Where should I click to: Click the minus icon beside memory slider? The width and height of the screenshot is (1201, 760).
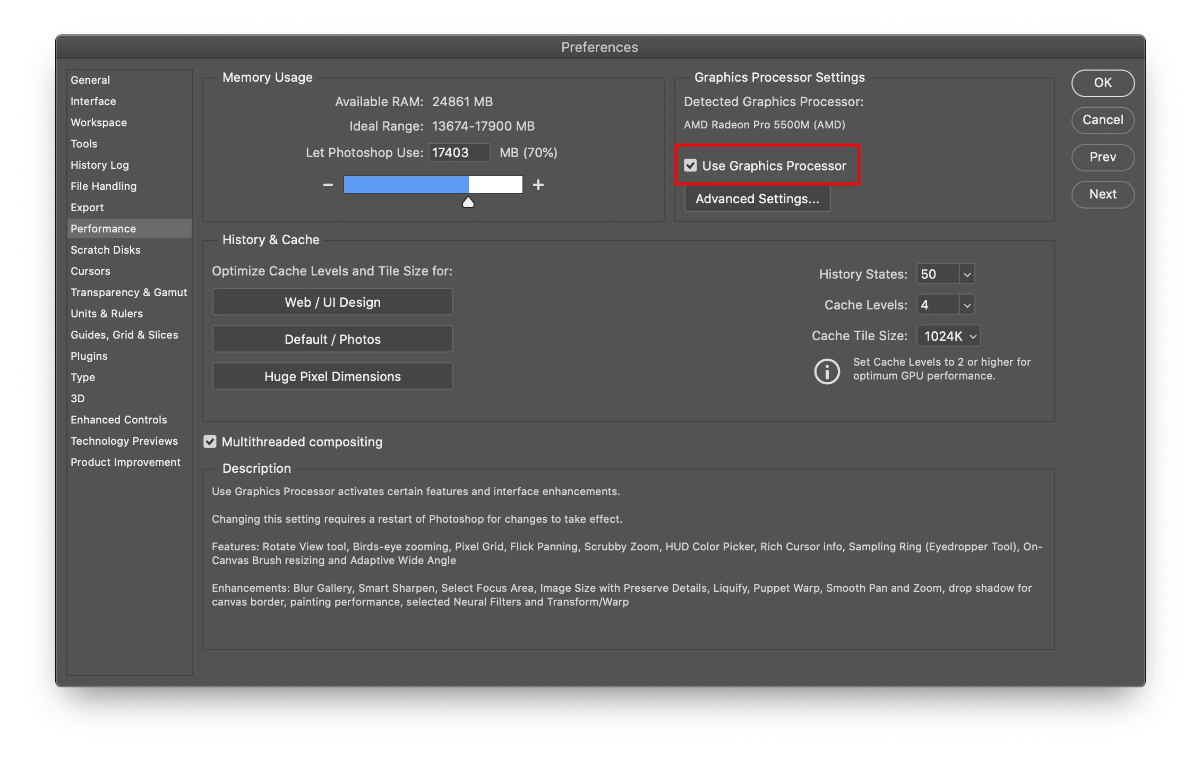pos(328,185)
